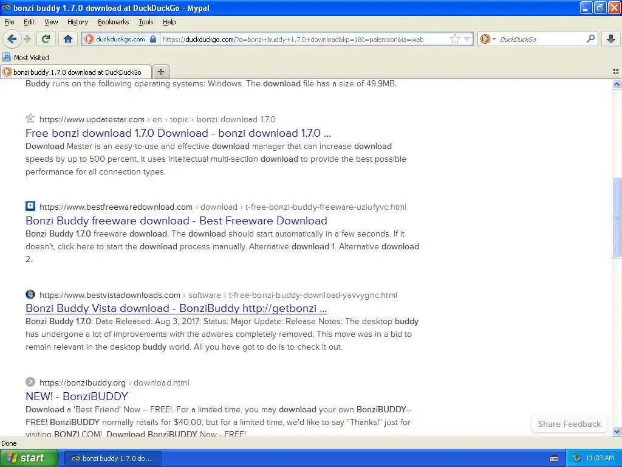This screenshot has height=467, width=622.
Task: Open a new tab with the plus button
Action: click(160, 72)
